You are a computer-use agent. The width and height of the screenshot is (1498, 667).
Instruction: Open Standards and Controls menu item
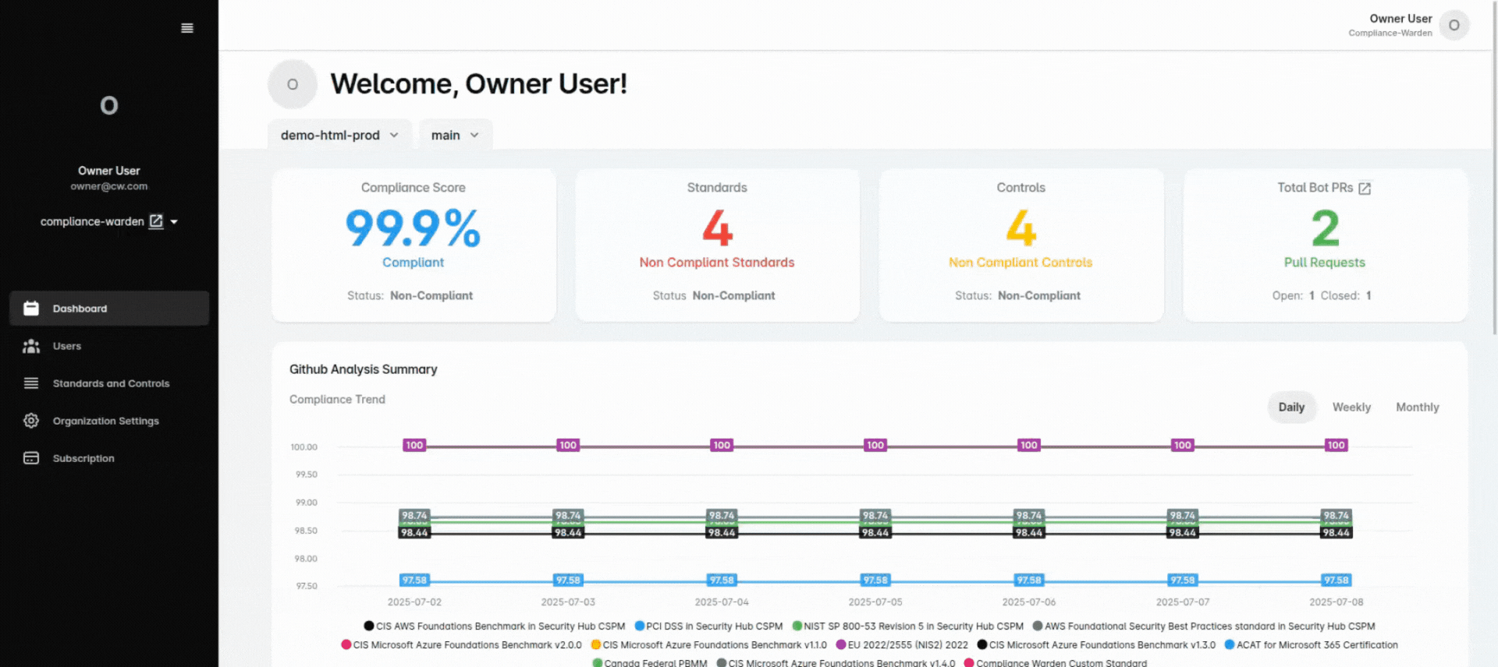(x=109, y=383)
